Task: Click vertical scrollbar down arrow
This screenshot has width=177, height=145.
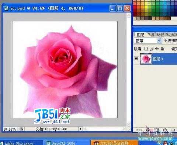Action: click(129, 124)
